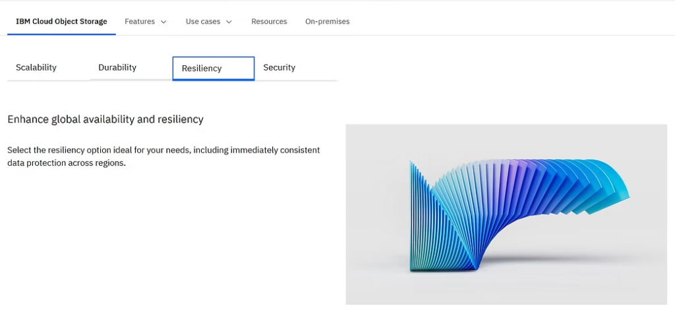Open the Features menu label
Screen dimensions: 675x328
pos(140,21)
